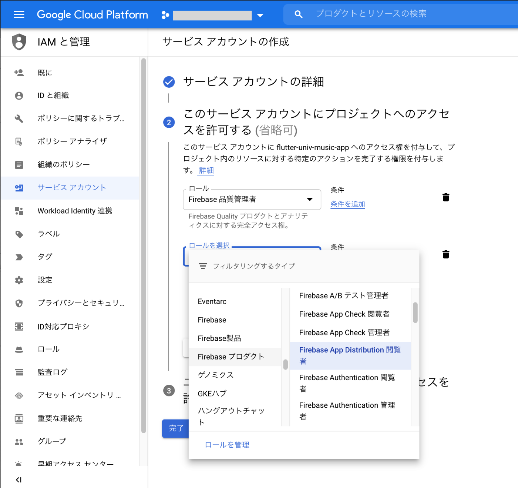Select the Firebase製品 role category

tap(235, 338)
